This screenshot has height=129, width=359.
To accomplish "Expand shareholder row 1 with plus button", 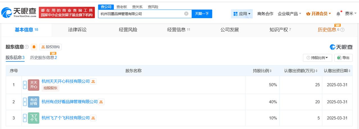I will click(x=25, y=85).
